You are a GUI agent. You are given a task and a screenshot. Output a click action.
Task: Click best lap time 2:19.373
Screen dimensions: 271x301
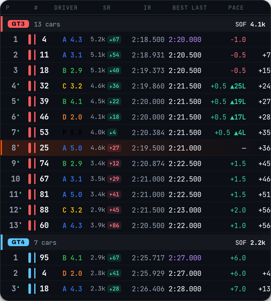(148, 71)
